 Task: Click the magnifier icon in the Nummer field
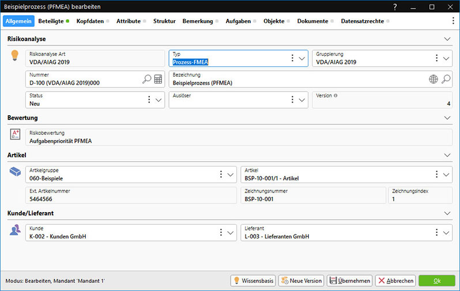(x=146, y=79)
